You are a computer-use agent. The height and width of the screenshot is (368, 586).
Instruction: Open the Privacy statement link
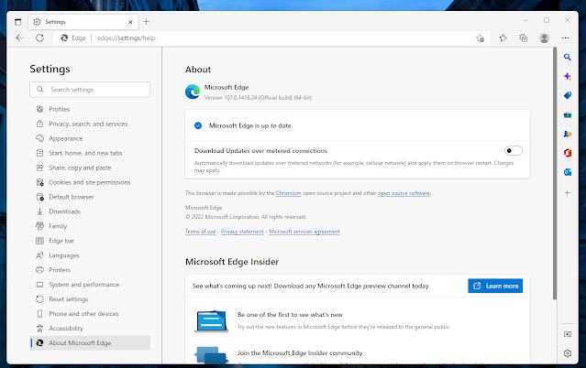242,232
